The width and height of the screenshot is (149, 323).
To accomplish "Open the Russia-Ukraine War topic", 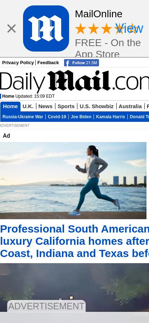I will [x=23, y=117].
